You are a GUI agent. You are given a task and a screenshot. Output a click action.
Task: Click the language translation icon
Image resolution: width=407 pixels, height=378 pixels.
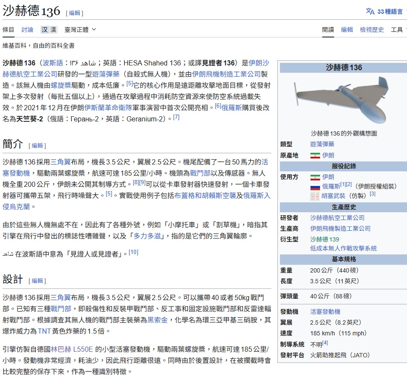[x=370, y=12]
